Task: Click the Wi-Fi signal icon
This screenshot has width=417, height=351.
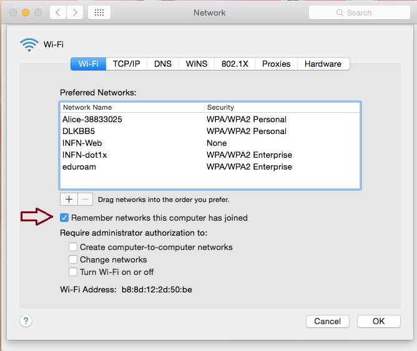Action: pos(29,45)
